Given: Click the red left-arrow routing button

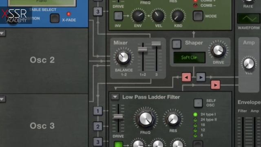Looking at the screenshot, I should pyautogui.click(x=186, y=77).
